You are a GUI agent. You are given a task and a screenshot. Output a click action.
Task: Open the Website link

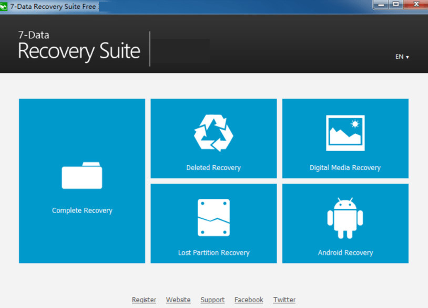coord(178,300)
